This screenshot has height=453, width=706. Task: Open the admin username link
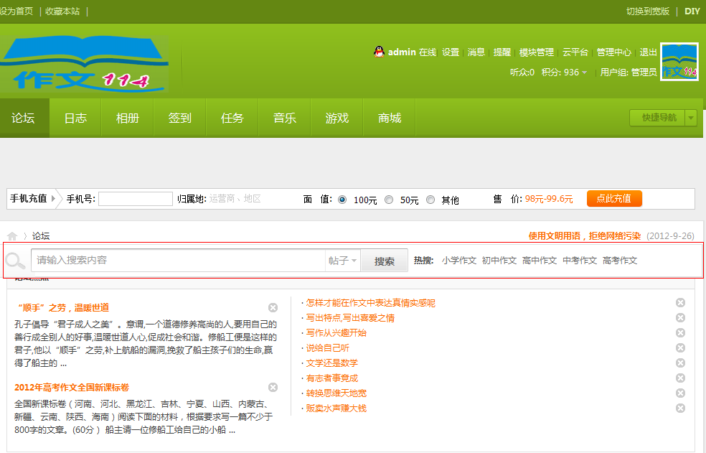(402, 52)
